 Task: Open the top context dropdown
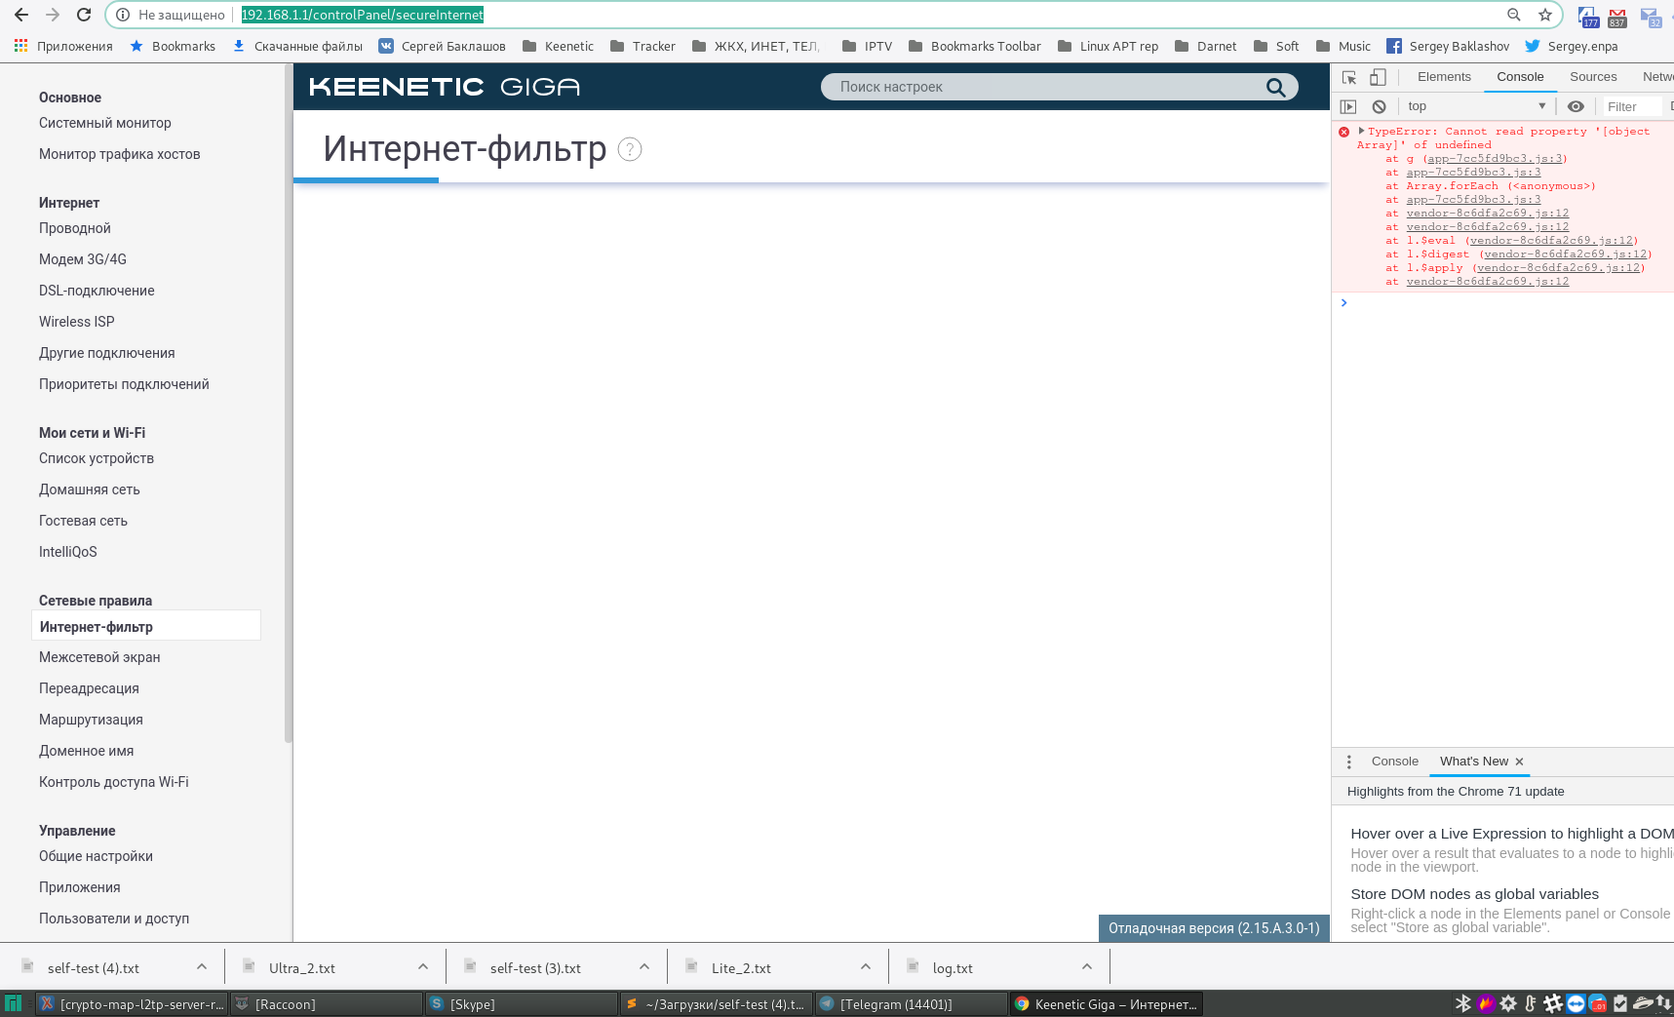[x=1476, y=106]
